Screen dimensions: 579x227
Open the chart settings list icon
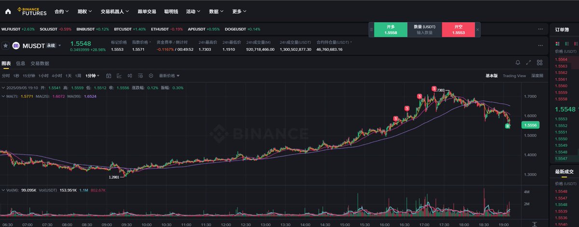point(140,76)
